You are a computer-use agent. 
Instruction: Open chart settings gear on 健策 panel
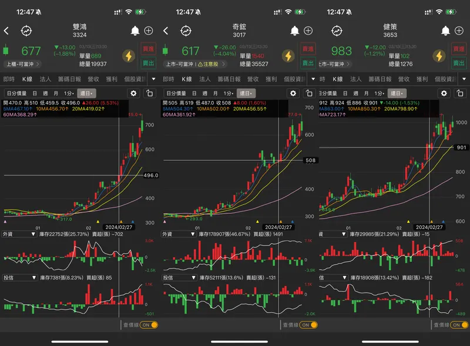tap(444, 93)
